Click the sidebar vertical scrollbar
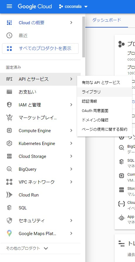The width and height of the screenshot is (135, 262). click(84, 37)
